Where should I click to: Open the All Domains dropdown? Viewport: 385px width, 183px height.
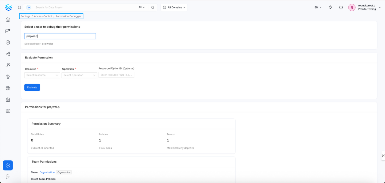point(174,7)
